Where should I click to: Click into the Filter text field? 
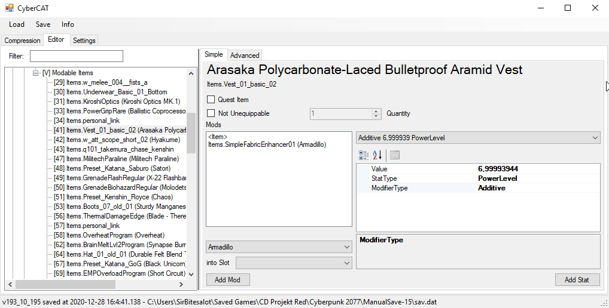[77, 56]
